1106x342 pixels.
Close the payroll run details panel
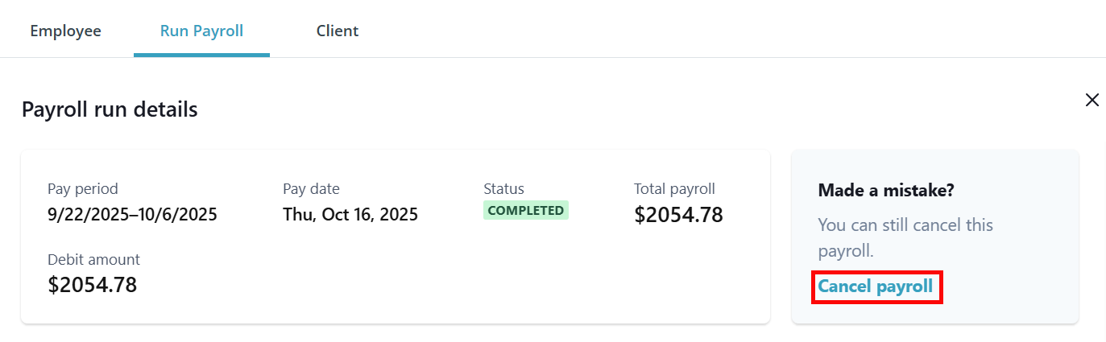tap(1092, 100)
